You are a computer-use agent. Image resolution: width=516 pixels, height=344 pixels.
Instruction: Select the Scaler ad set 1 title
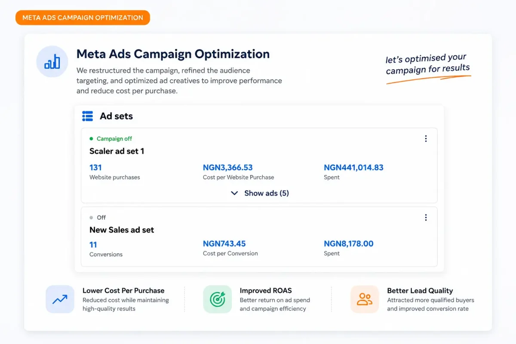(117, 151)
